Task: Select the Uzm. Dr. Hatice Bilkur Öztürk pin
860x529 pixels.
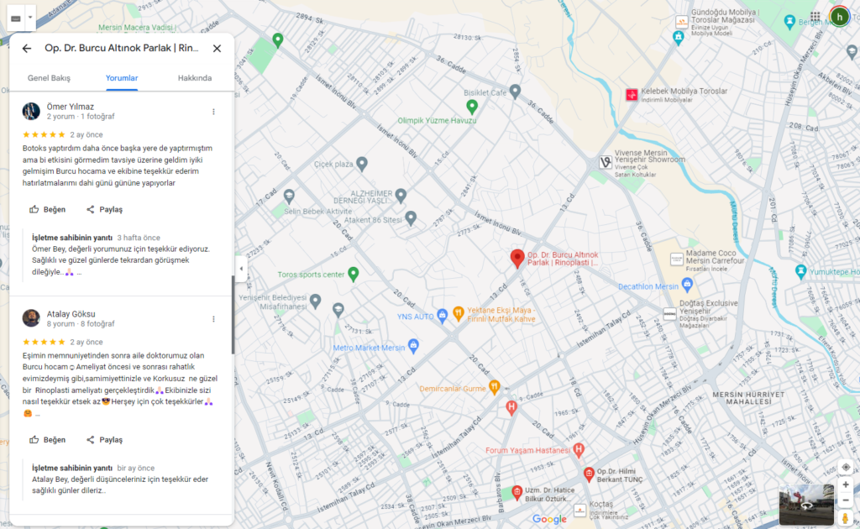Action: click(x=517, y=492)
